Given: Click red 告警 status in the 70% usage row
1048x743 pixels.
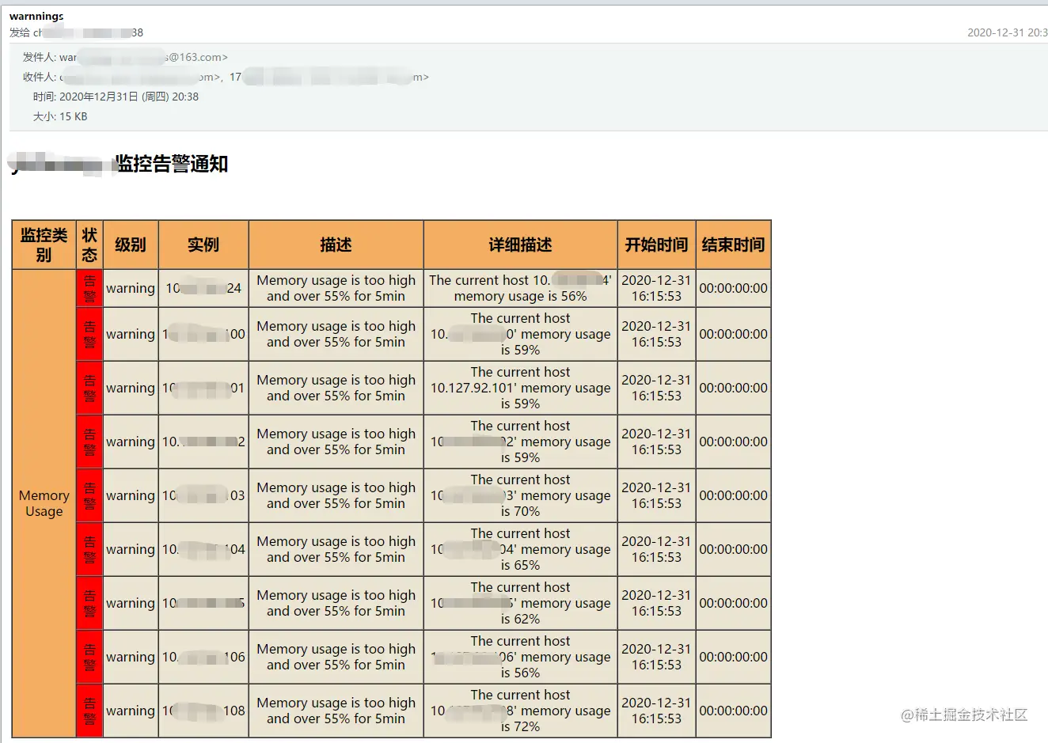Looking at the screenshot, I should 89,495.
